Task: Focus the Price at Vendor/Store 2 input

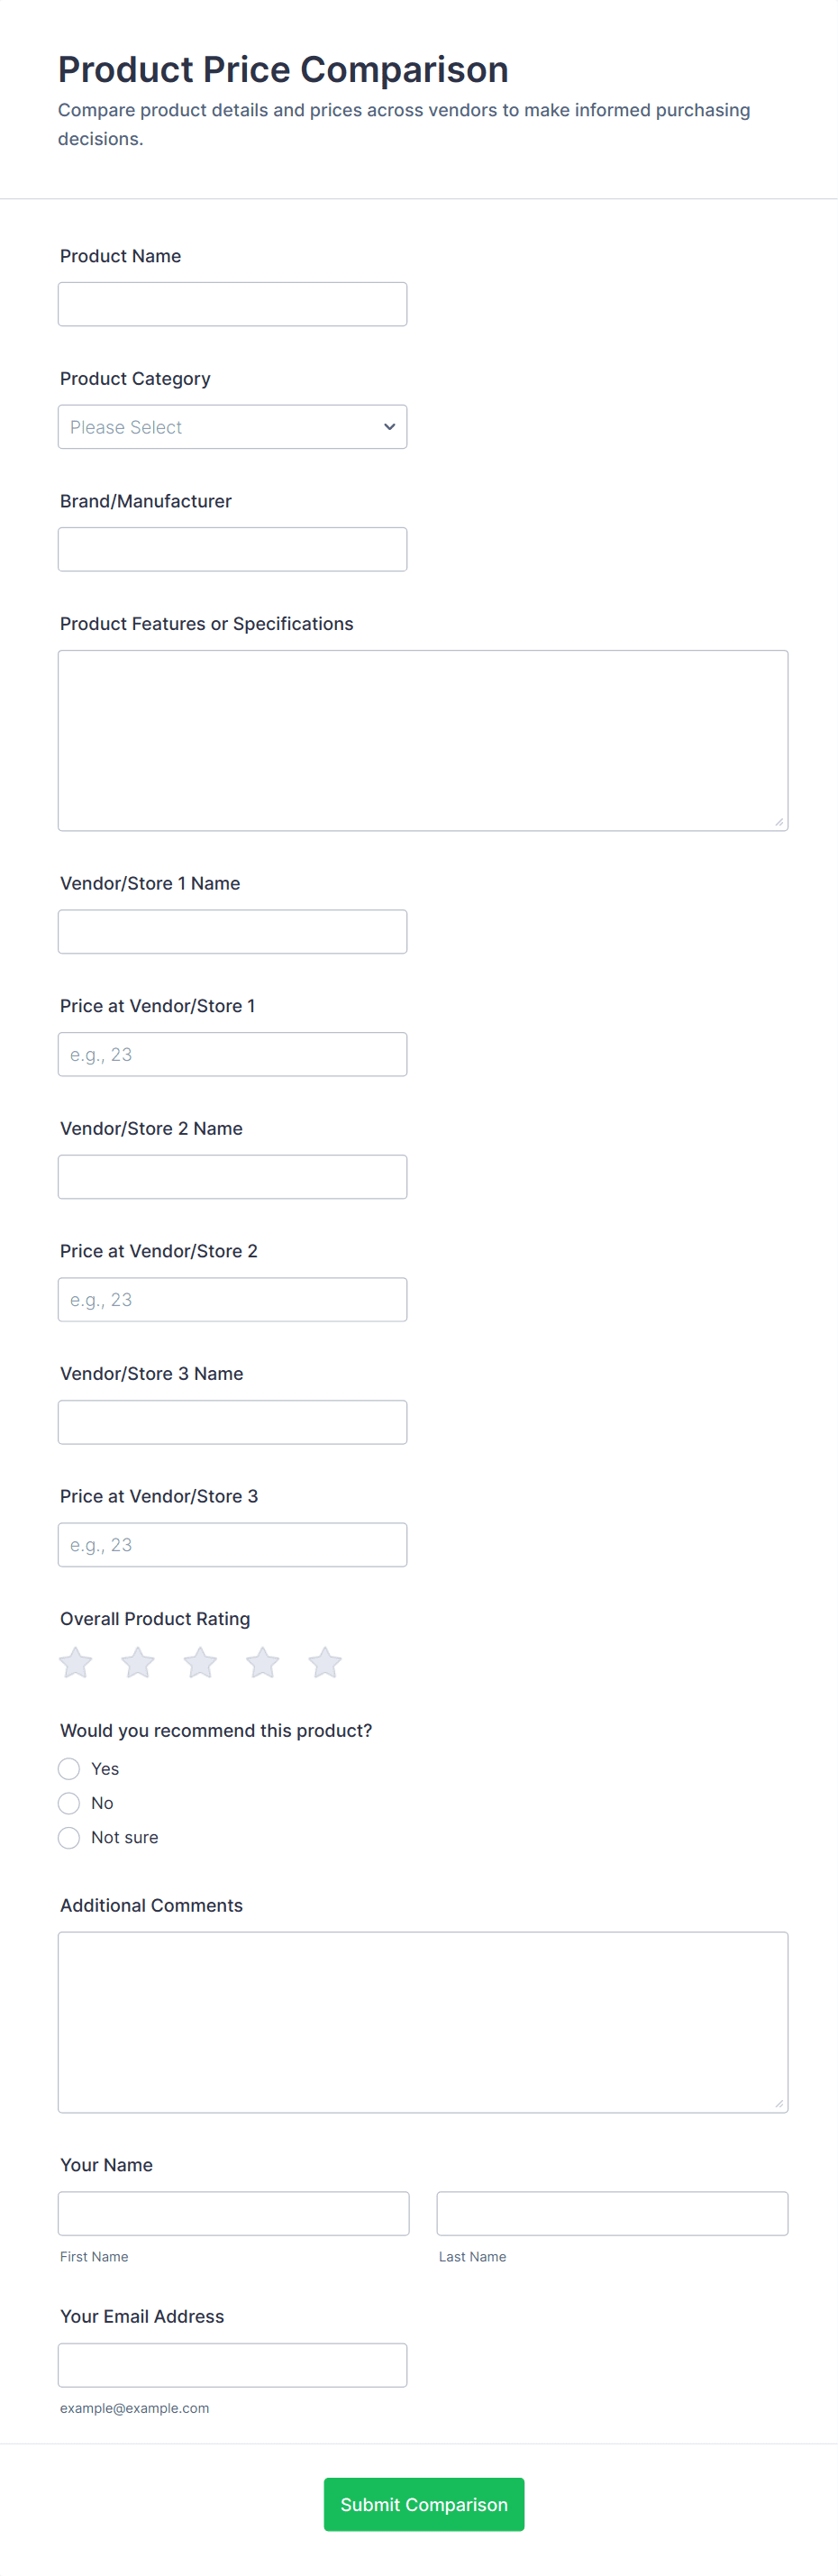Action: point(232,1300)
